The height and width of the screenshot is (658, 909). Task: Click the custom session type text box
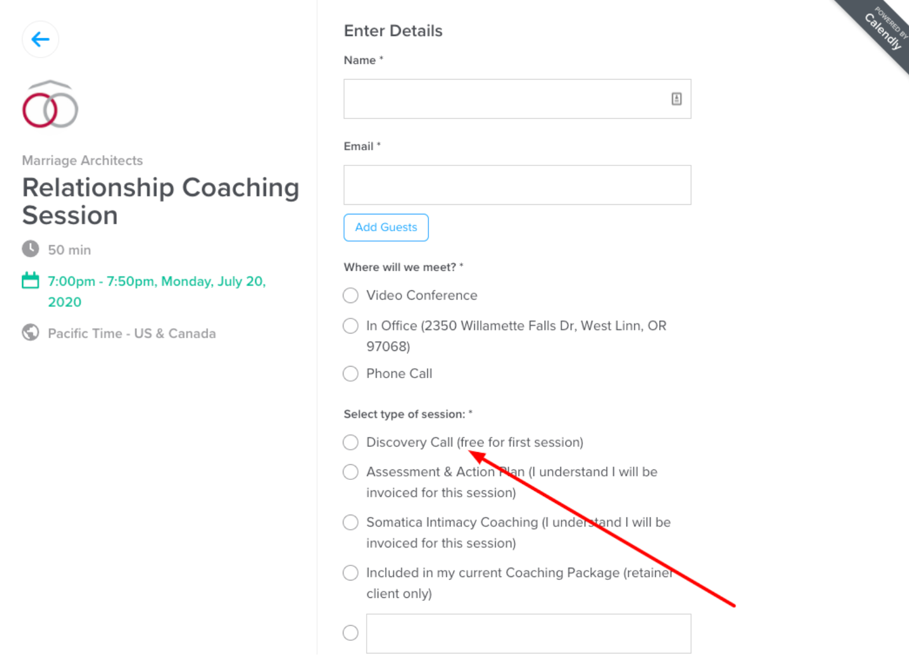point(529,634)
